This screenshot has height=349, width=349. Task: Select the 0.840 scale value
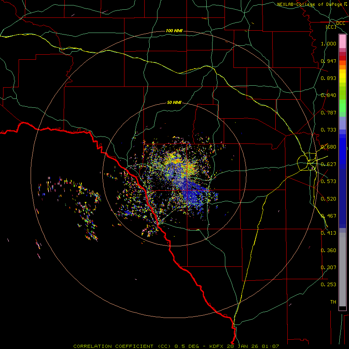(x=328, y=95)
